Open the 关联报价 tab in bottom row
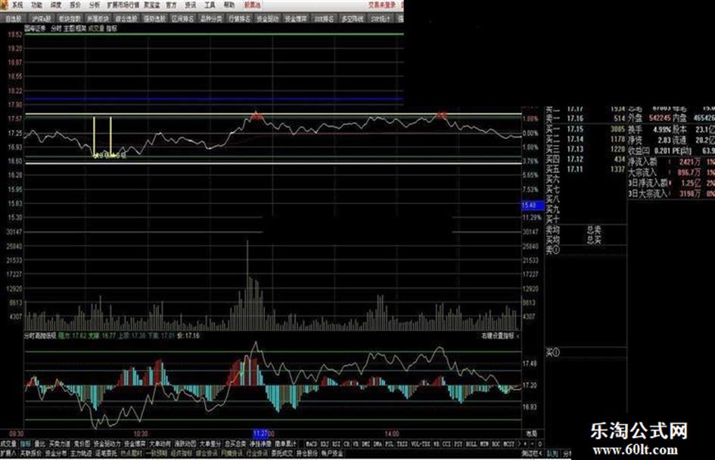 pos(31,454)
